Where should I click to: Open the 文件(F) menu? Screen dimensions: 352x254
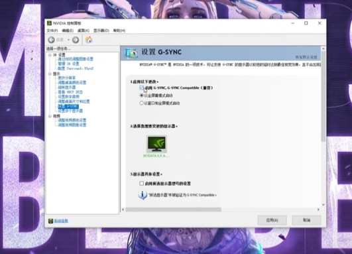[x=52, y=31]
